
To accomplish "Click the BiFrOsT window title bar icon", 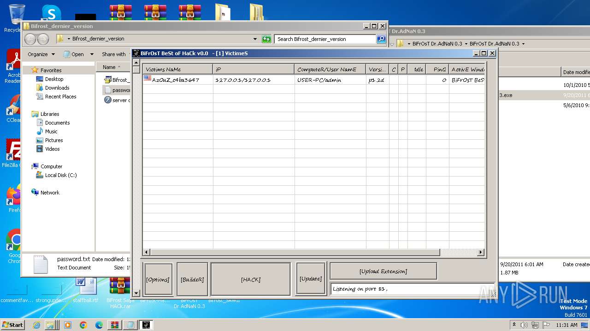I will pyautogui.click(x=136, y=53).
